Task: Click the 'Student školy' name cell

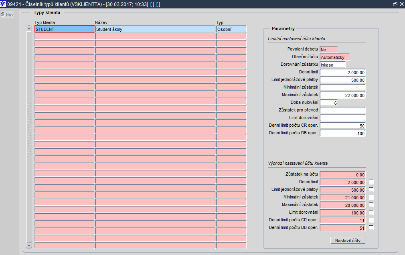Action: (156, 29)
